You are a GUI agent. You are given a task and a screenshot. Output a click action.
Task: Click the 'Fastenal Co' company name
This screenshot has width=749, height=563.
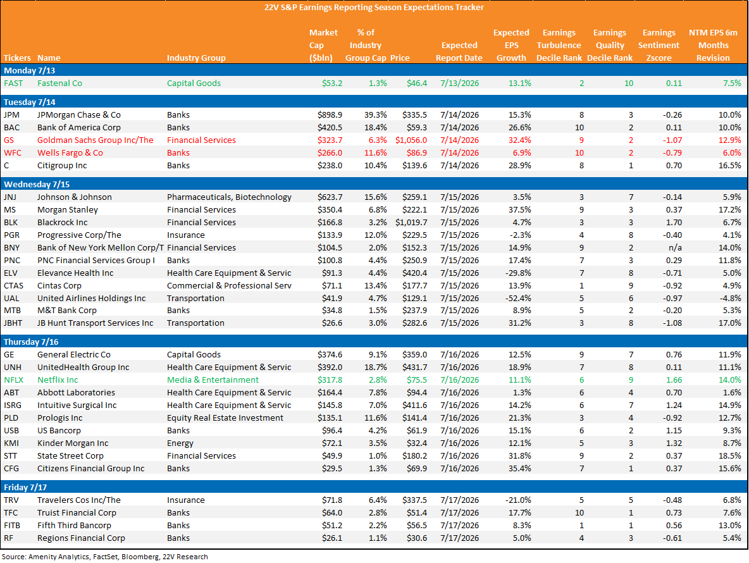(x=59, y=83)
